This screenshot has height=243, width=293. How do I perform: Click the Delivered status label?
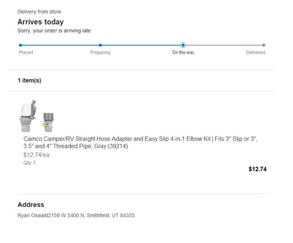[255, 53]
